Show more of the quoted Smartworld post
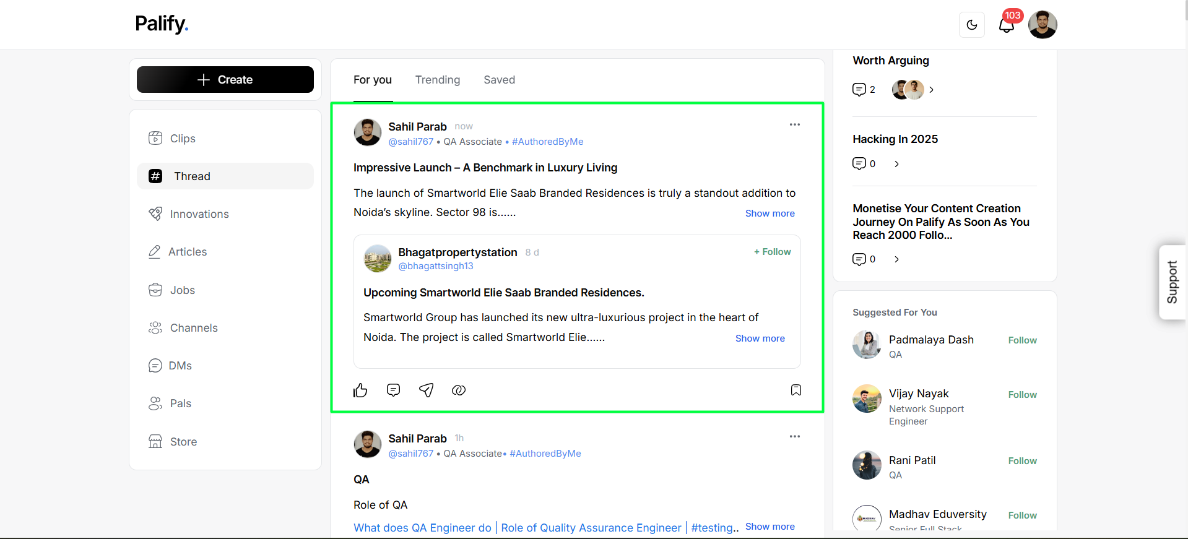This screenshot has height=539, width=1188. (760, 338)
